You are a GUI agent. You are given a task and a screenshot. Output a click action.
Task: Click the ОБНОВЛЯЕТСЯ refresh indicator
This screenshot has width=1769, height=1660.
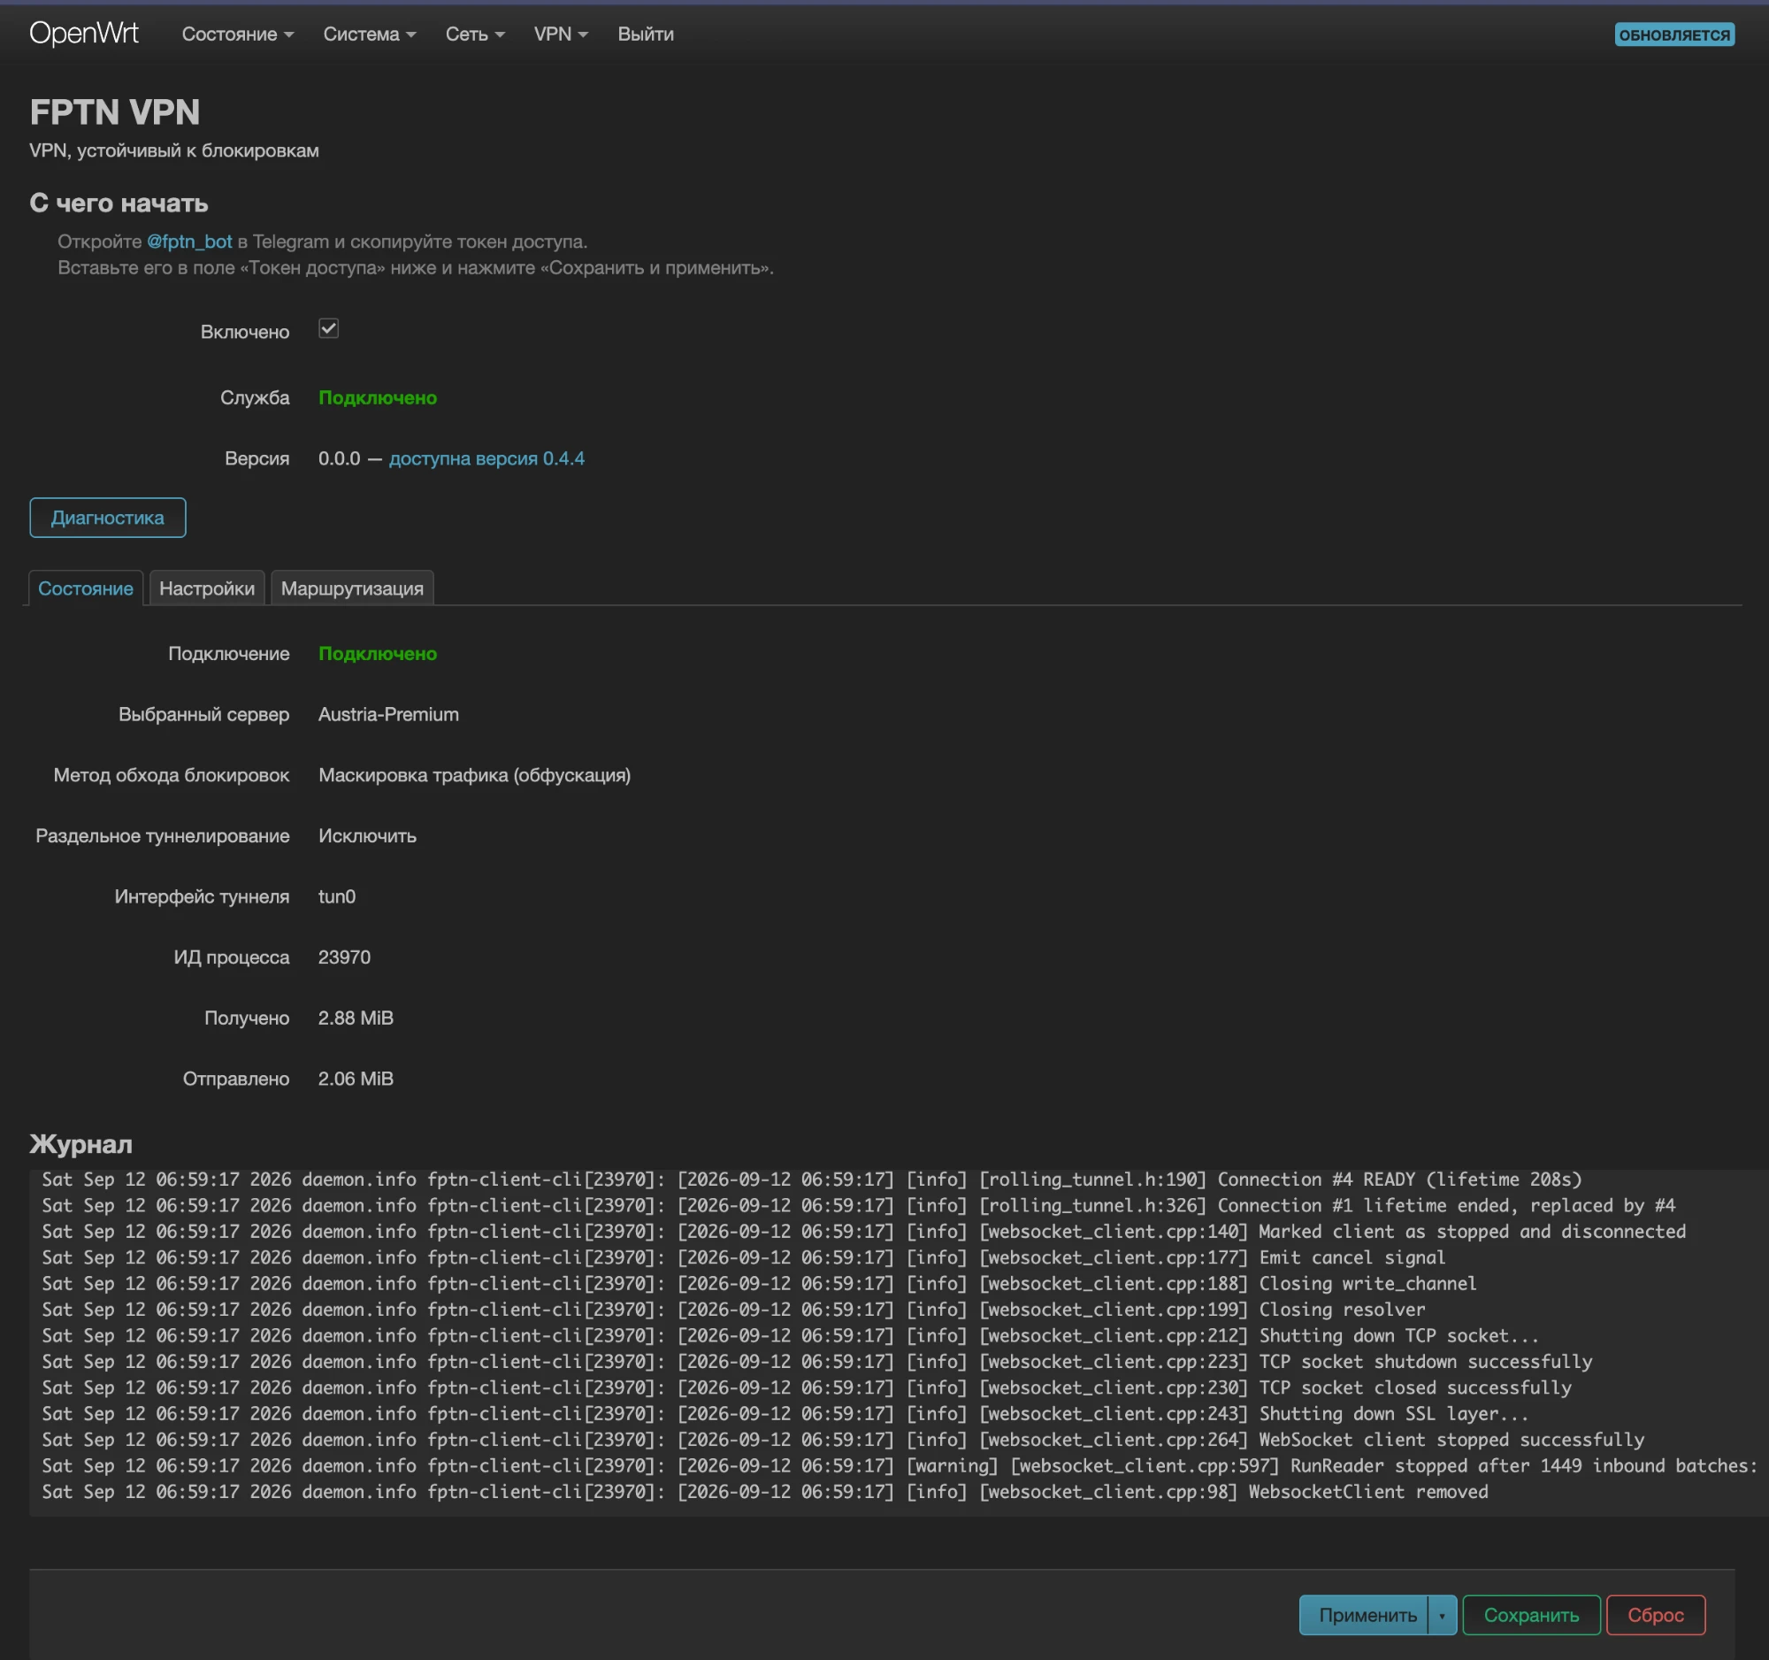tap(1673, 35)
